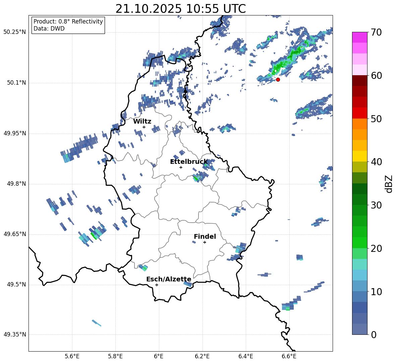Screen dimensions: 397x363
Task: Click the Findel station cross marker
Action: 205,242
